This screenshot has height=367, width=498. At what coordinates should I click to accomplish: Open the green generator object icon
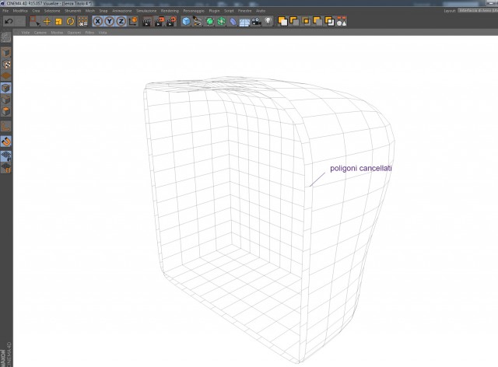(x=209, y=21)
